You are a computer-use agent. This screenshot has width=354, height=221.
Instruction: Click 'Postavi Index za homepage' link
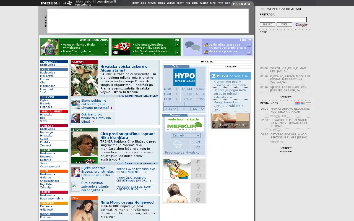point(281,9)
